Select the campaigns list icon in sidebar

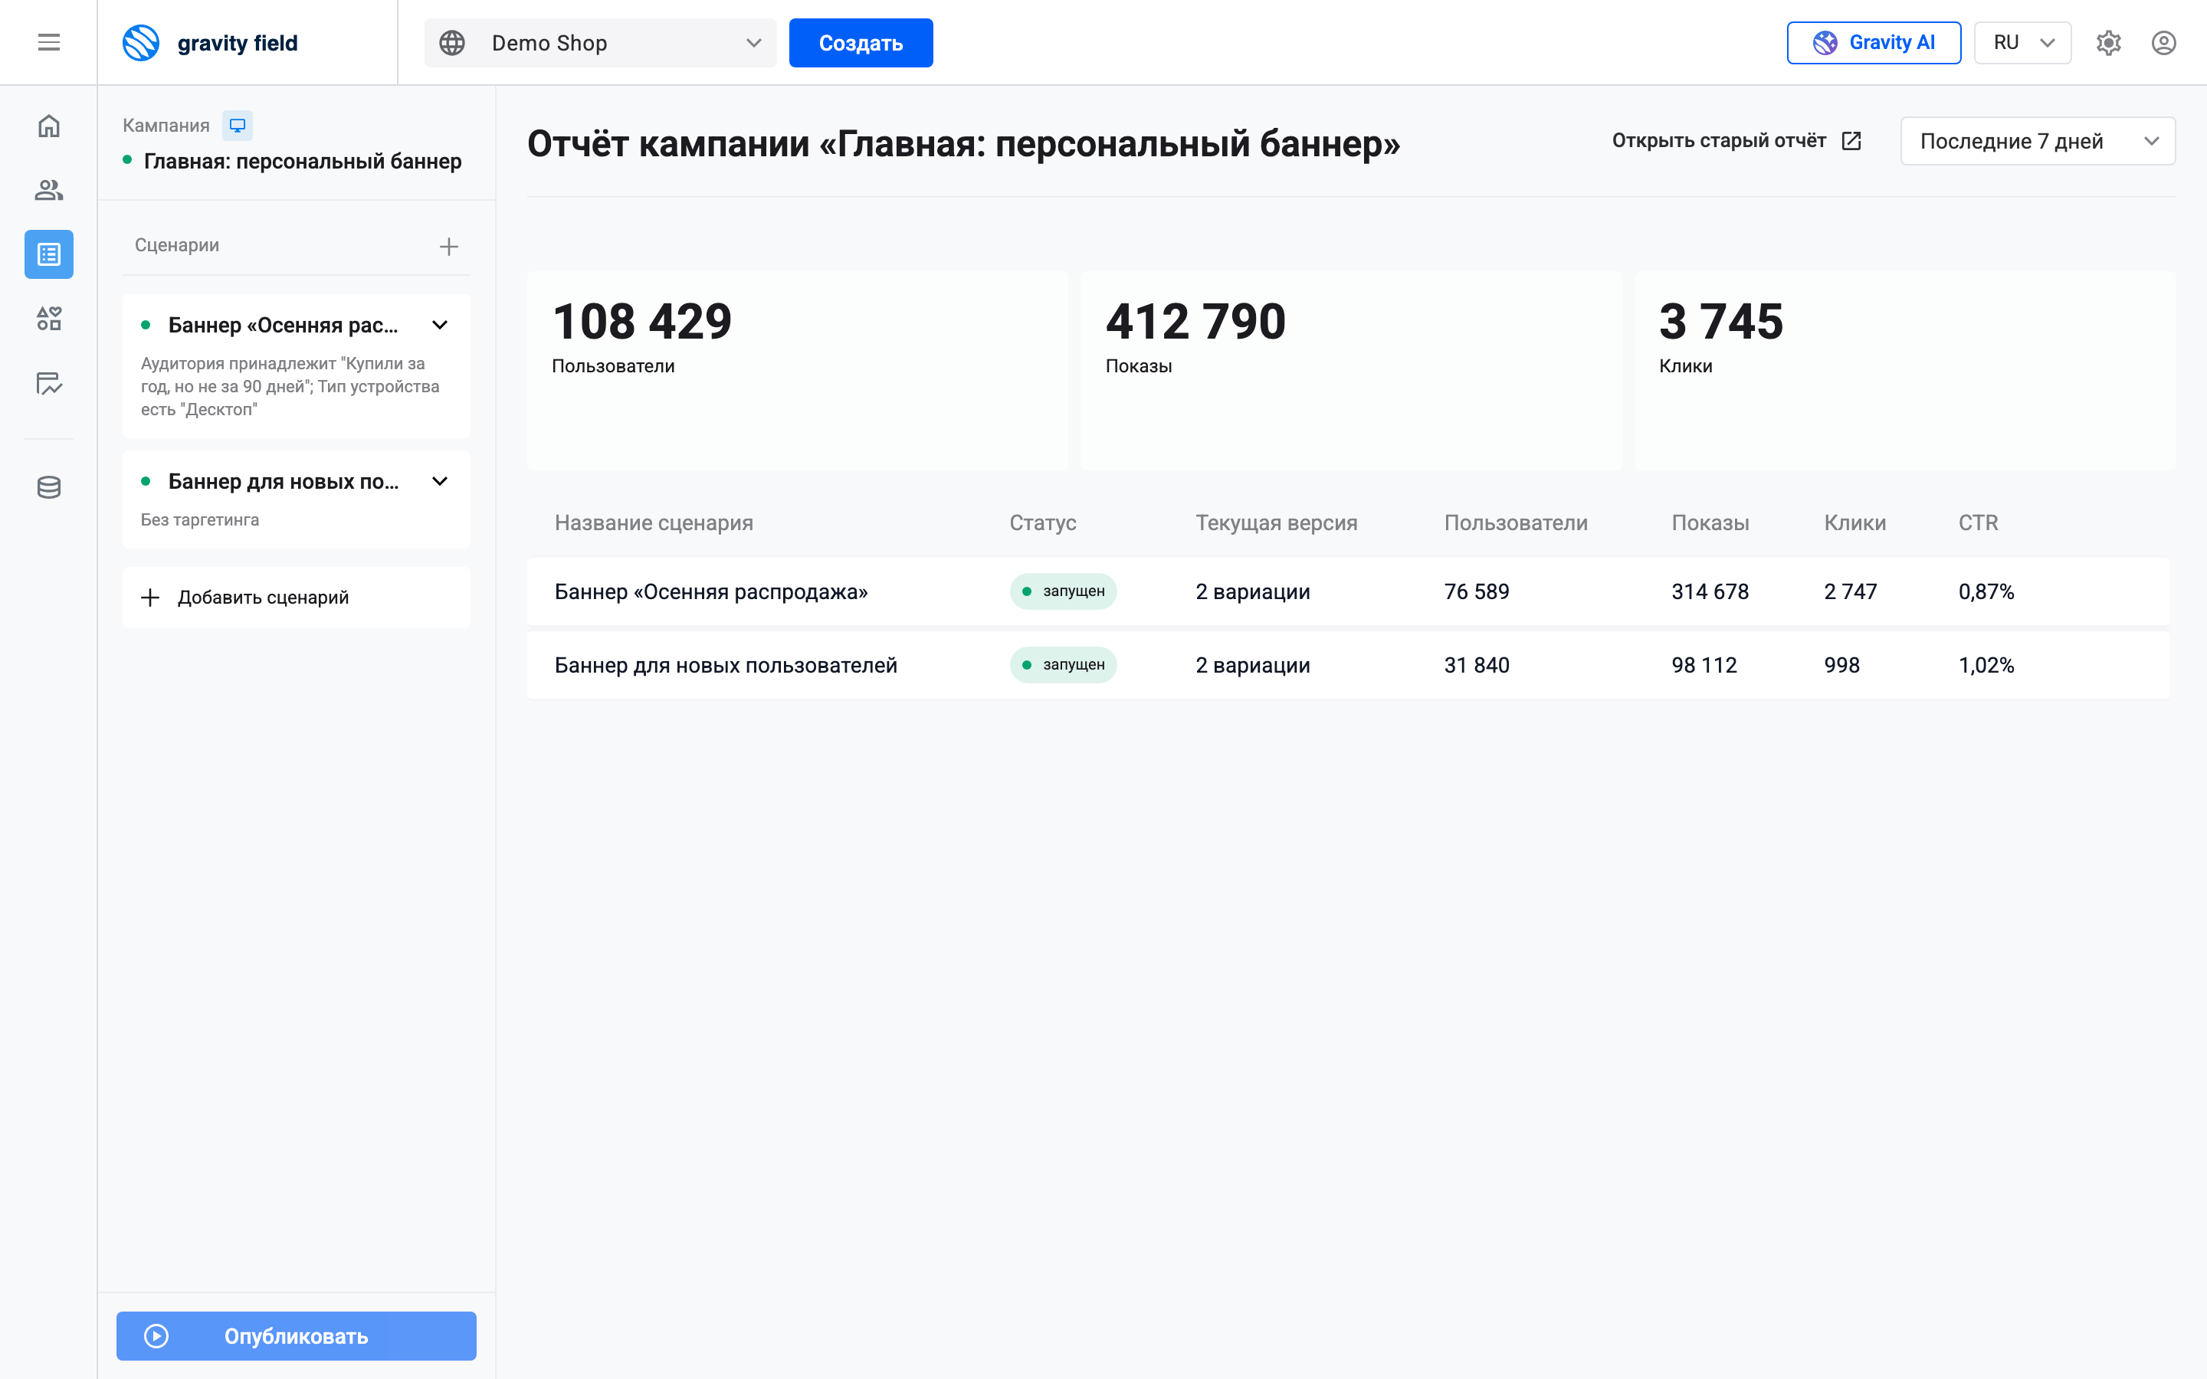coord(48,254)
